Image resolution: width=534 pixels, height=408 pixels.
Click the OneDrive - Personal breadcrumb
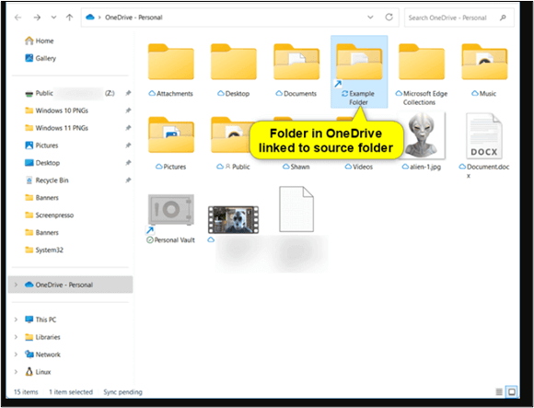[x=133, y=17]
